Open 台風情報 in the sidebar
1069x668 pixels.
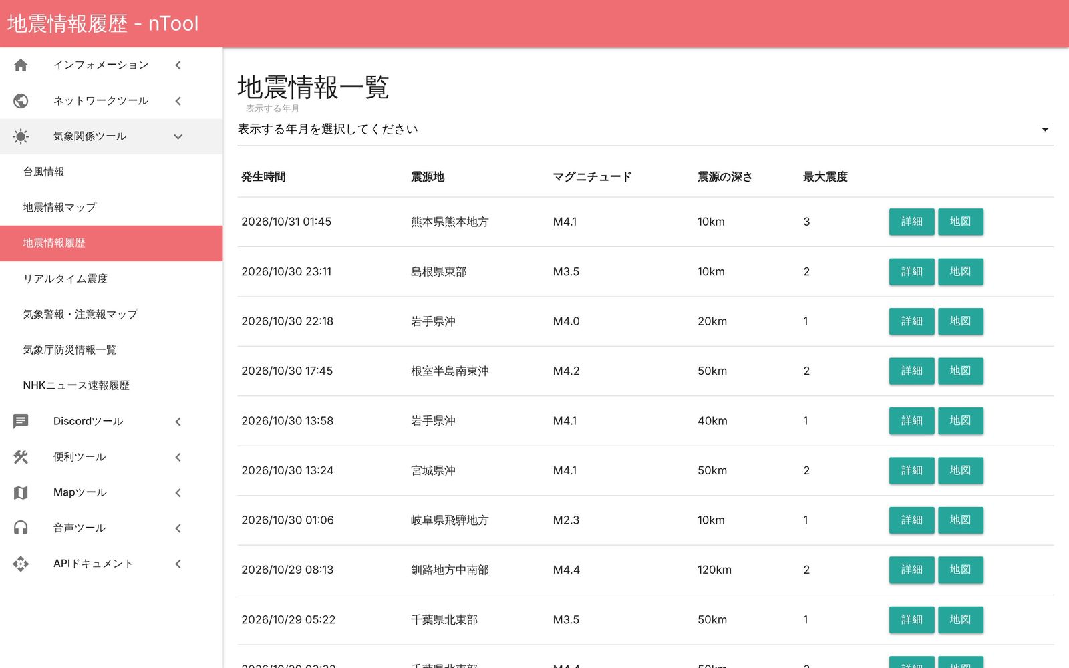111,172
